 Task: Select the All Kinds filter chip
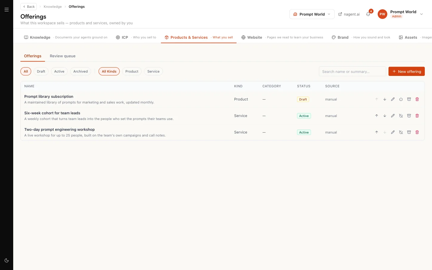[109, 71]
